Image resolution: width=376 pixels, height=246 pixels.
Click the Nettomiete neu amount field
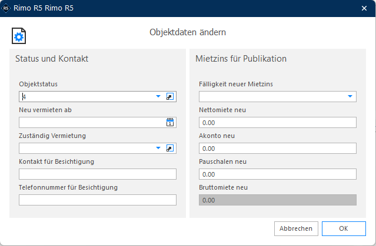pyautogui.click(x=278, y=122)
